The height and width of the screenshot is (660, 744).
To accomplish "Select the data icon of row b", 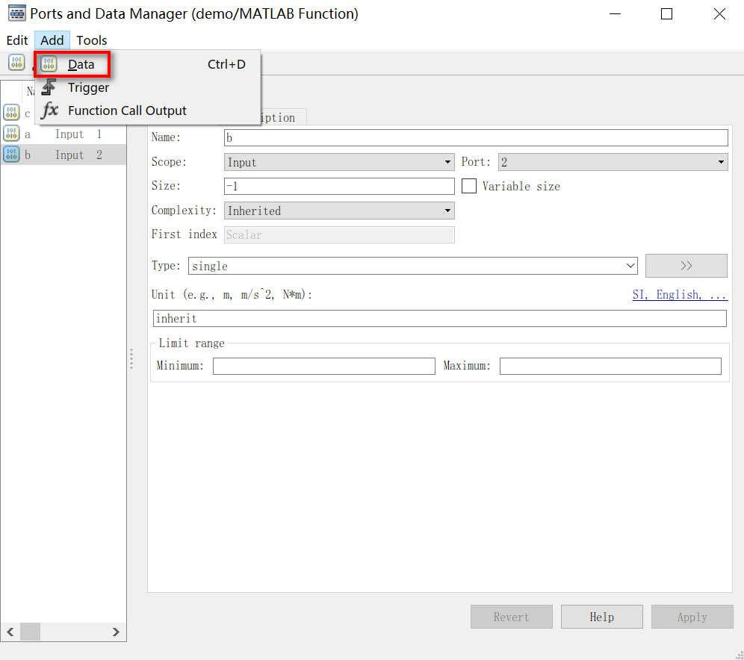I will (x=11, y=155).
